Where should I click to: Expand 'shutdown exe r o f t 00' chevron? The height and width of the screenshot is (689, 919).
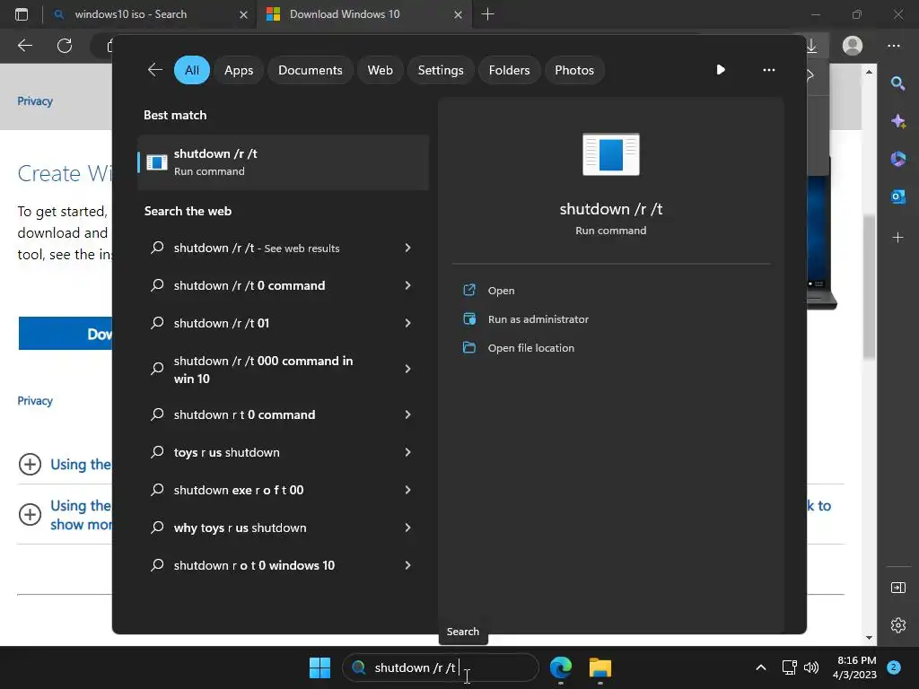point(407,490)
